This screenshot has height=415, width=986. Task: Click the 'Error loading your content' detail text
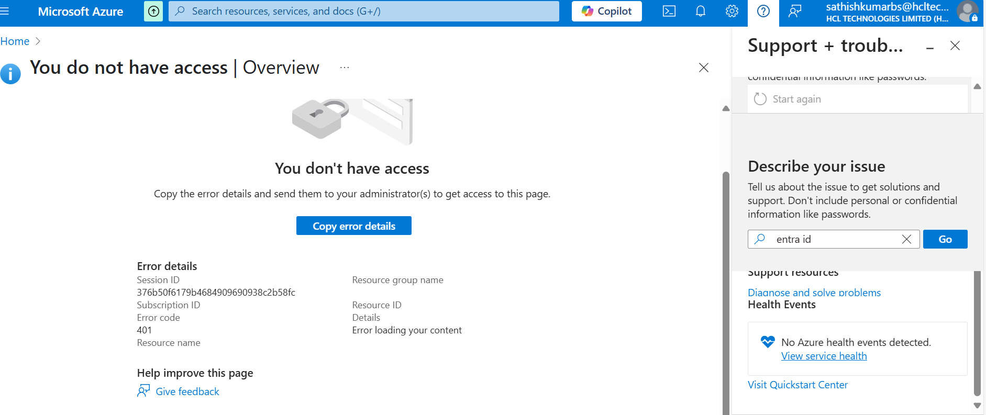[x=407, y=330]
